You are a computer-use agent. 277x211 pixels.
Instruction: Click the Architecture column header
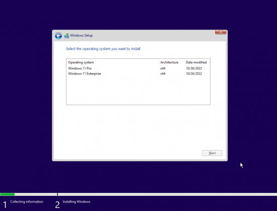point(171,62)
